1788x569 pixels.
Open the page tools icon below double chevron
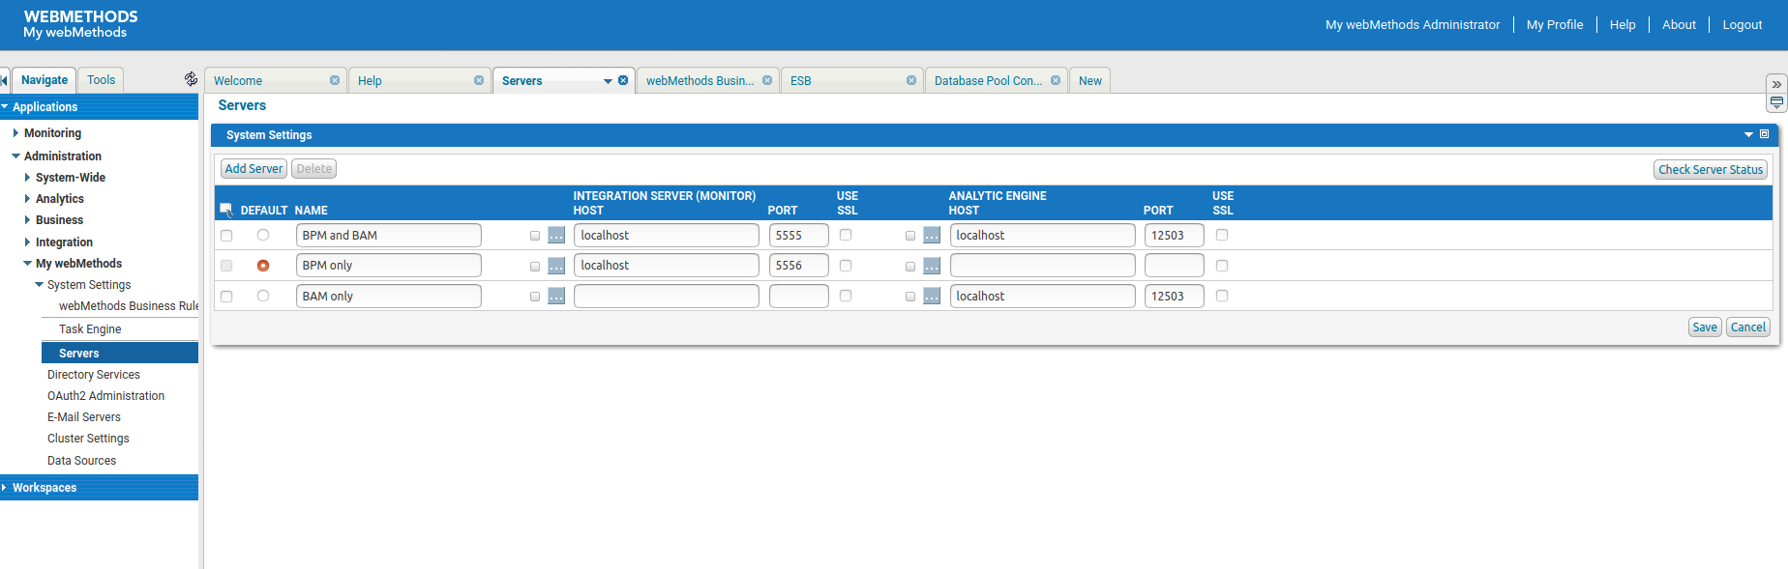[1776, 102]
